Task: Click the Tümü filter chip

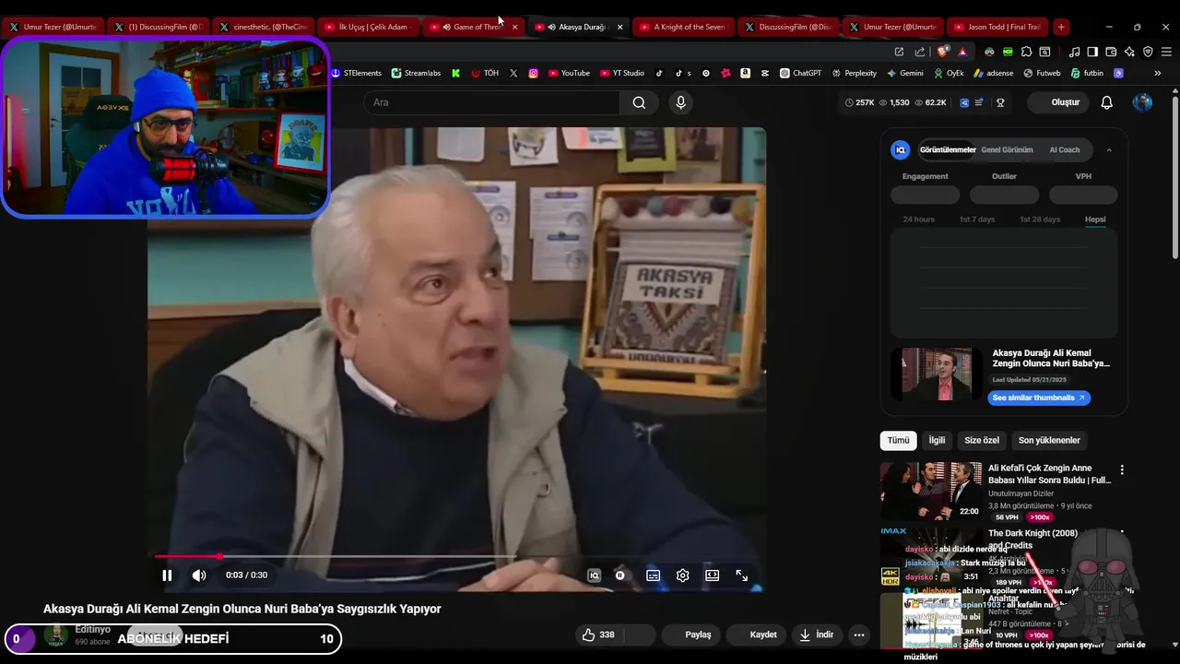Action: click(898, 440)
